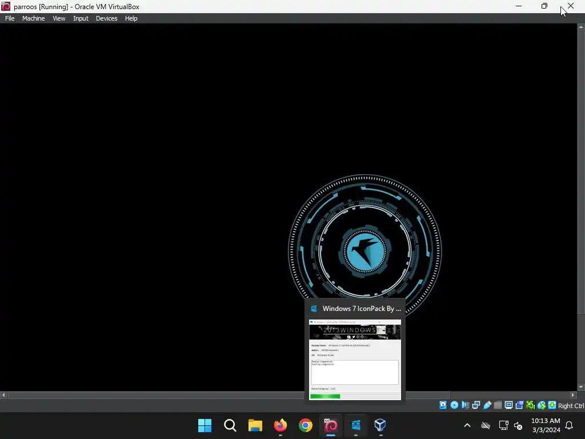Show hidden system tray icons
Viewport: 585px width, 439px height.
point(467,425)
